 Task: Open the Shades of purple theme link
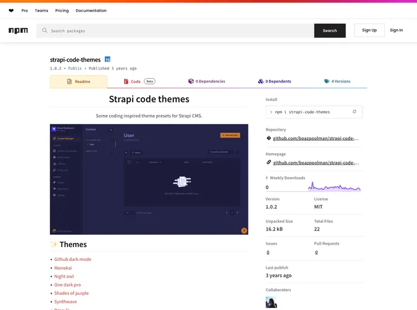[x=72, y=293]
